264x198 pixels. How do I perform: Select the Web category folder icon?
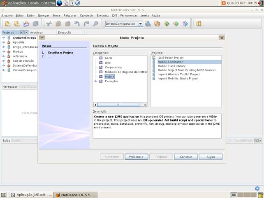(101, 63)
